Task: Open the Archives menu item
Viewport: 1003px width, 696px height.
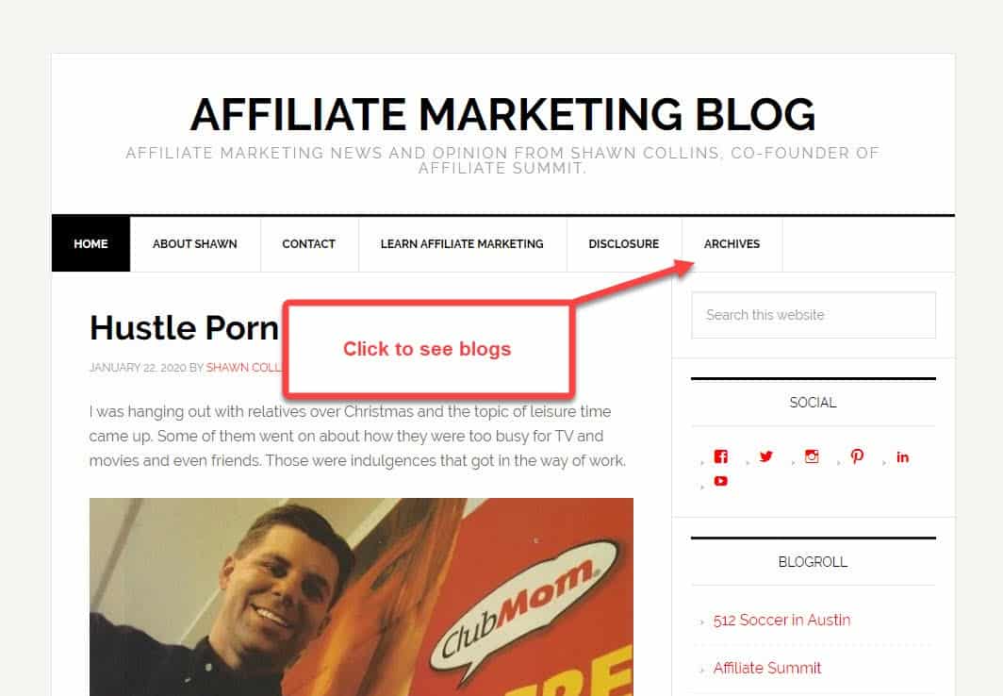Action: click(732, 243)
